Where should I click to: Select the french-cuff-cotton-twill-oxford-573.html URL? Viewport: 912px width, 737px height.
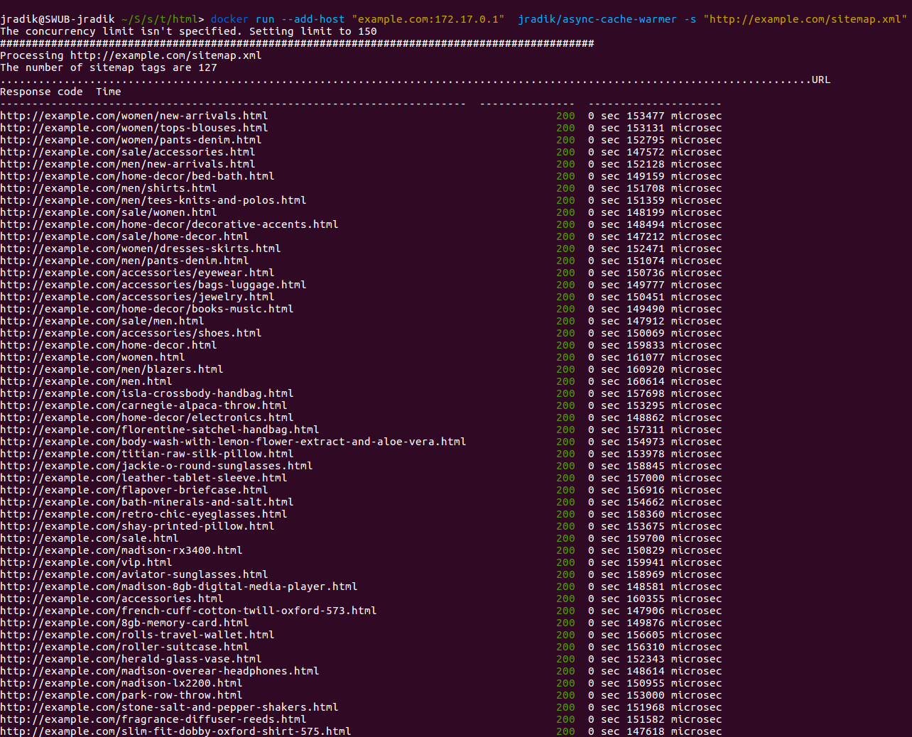(188, 611)
